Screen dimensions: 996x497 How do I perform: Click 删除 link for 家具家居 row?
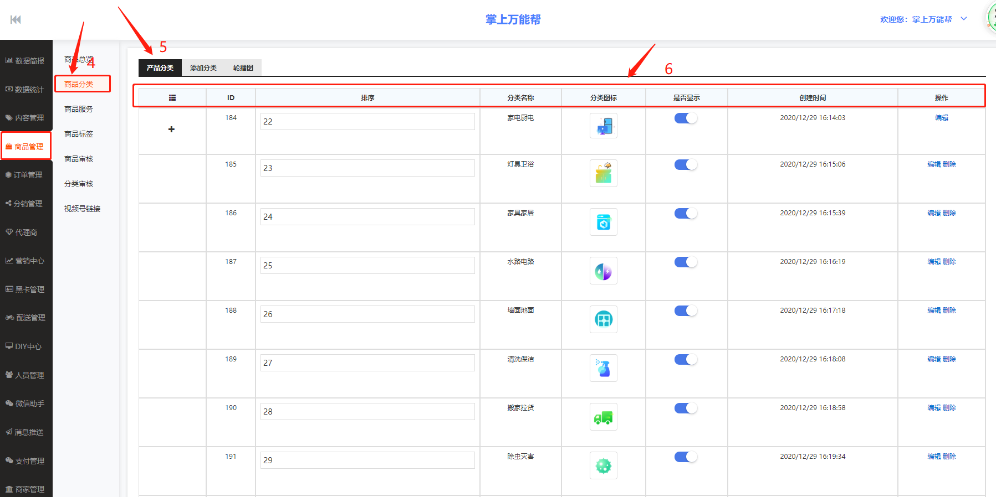(x=949, y=213)
